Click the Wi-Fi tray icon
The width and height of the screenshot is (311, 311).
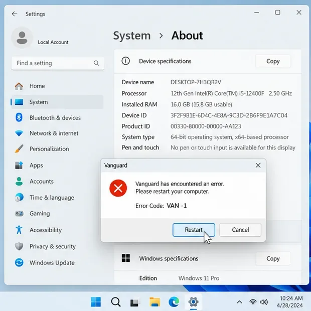click(252, 302)
